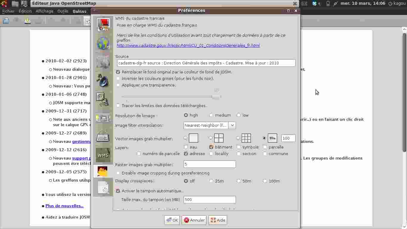Uncheck the 'adresse' layer checkbox
407x229 pixels.
(x=186, y=154)
